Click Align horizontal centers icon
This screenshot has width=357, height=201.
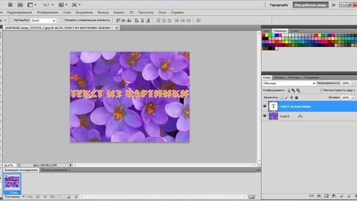142,20
